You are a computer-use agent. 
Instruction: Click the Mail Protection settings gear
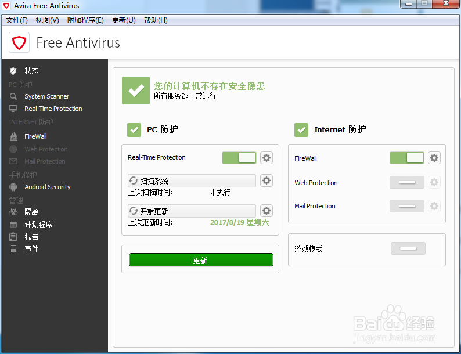pos(434,206)
